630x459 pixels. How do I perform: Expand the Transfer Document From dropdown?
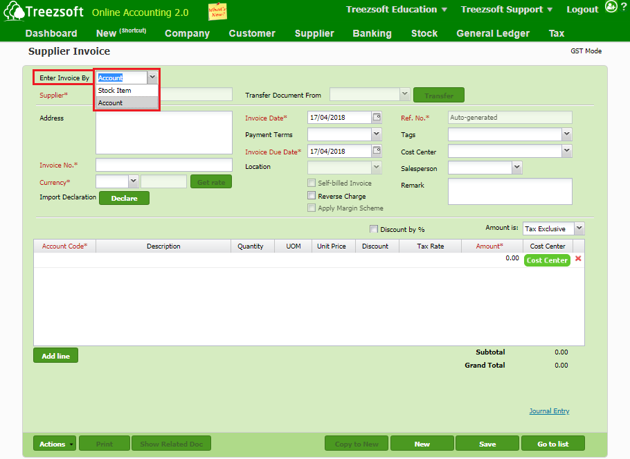[x=404, y=94]
